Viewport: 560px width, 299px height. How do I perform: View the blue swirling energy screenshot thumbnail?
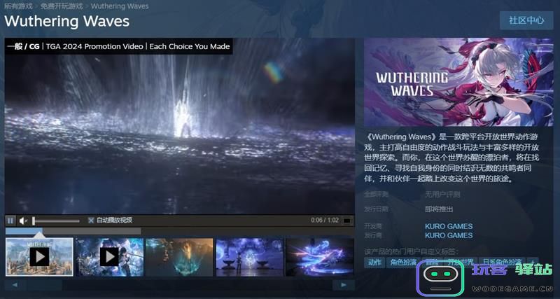pyautogui.click(x=320, y=257)
